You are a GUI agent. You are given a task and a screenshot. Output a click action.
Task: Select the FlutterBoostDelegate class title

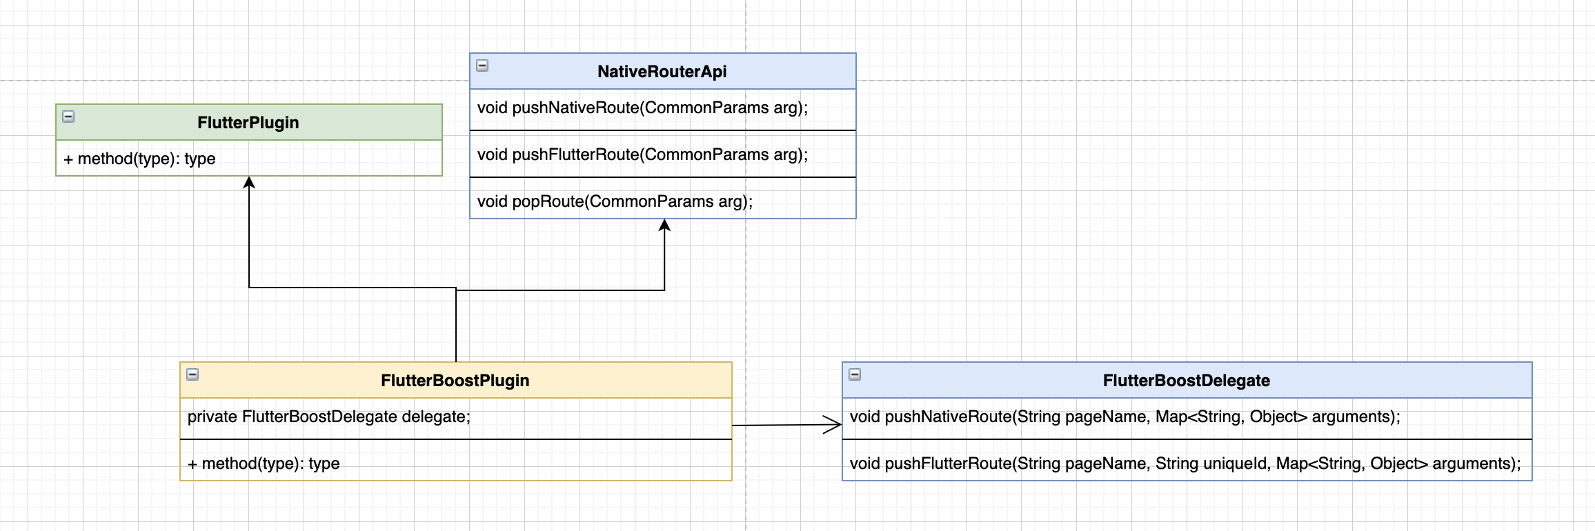[x=1187, y=381]
